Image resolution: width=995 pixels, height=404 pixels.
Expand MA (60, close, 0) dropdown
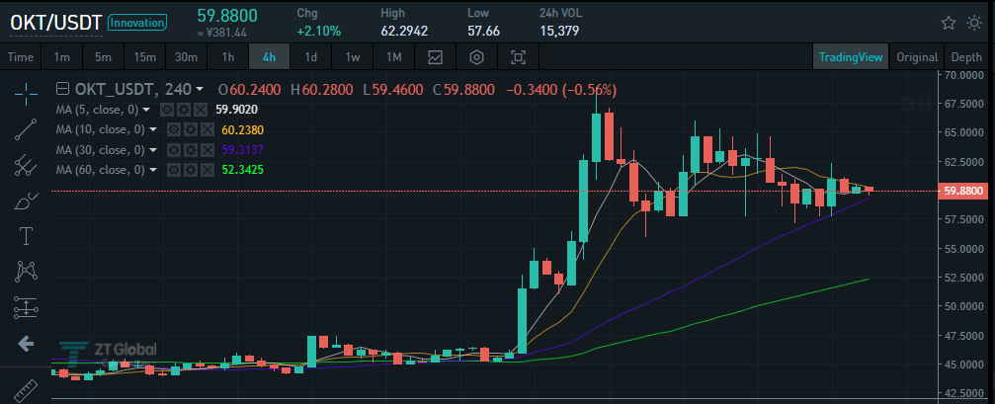tap(153, 170)
